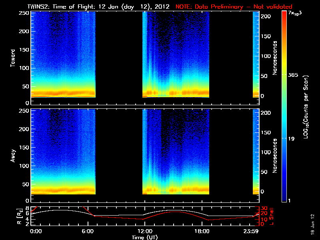Select the red "L Shell" axis label
The image size is (320, 240).
pos(272,216)
